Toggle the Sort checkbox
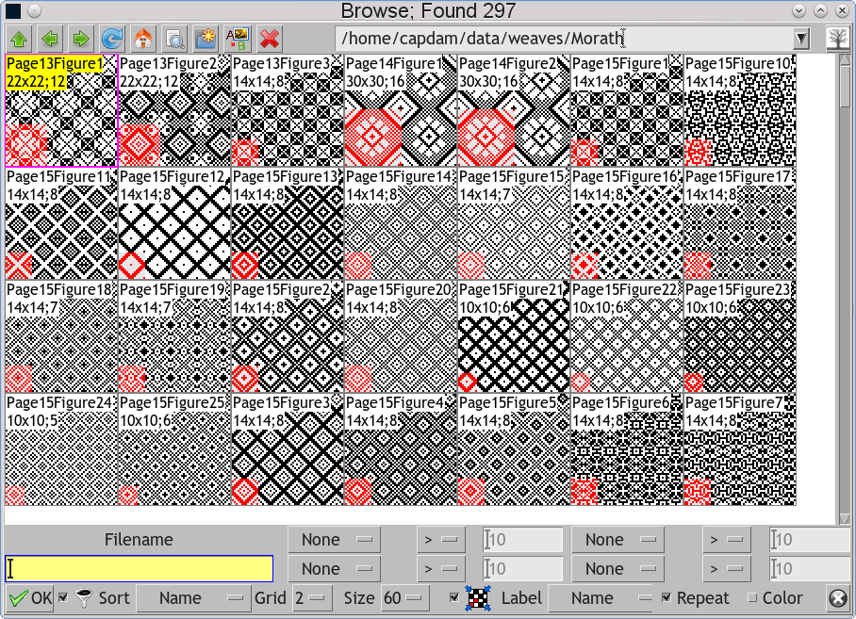This screenshot has width=856, height=619. click(x=62, y=597)
